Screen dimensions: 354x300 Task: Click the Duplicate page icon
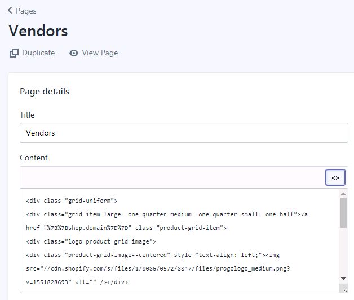coord(14,53)
